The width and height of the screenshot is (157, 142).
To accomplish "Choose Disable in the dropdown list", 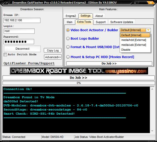I will [135, 50].
